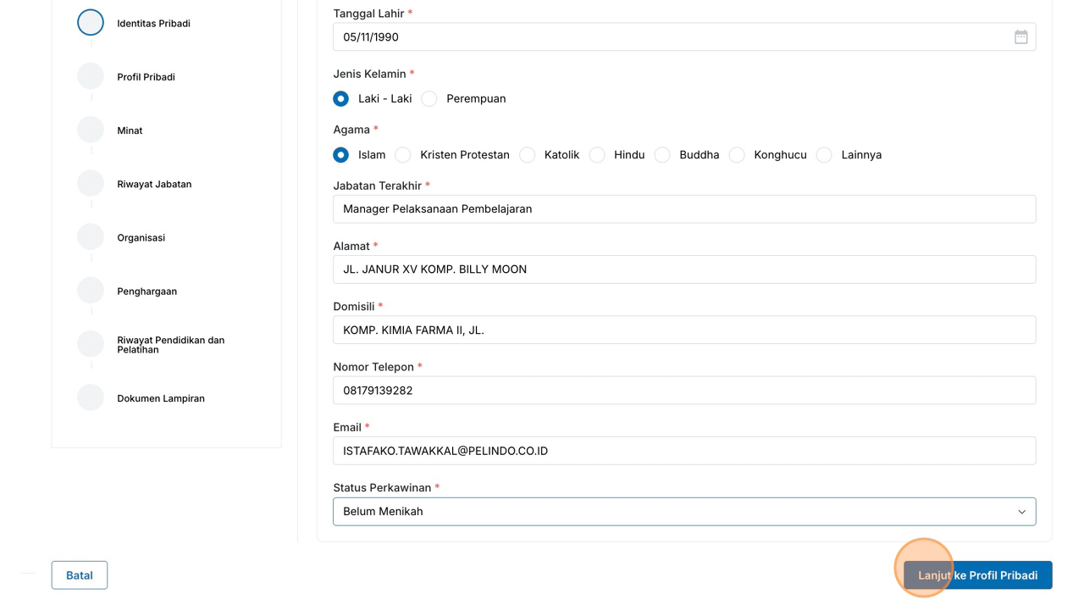1084x605 pixels.
Task: Select the Lainnya religion option
Action: coord(824,155)
